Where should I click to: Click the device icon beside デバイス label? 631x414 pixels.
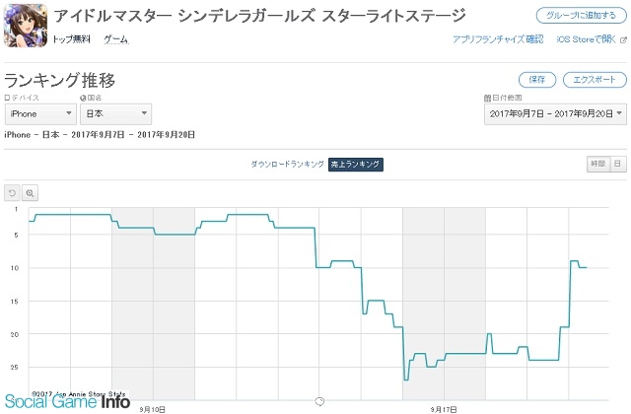pyautogui.click(x=7, y=98)
